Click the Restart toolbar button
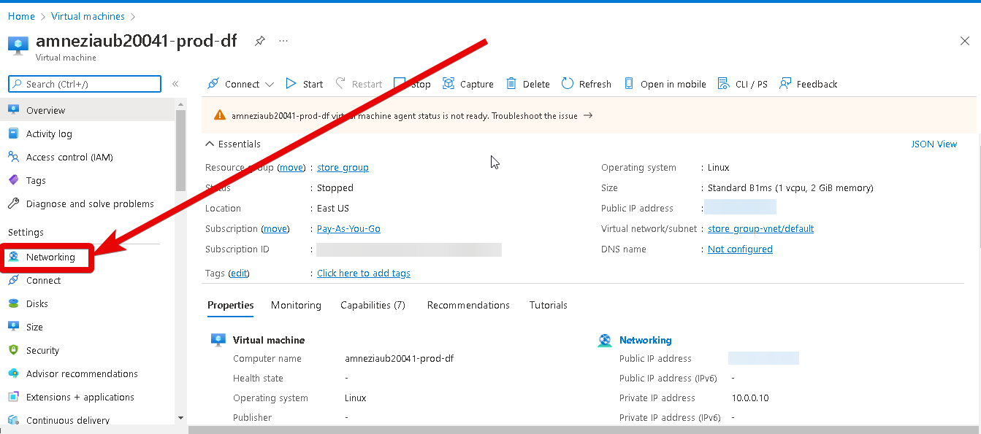Image resolution: width=981 pixels, height=434 pixels. pyautogui.click(x=359, y=84)
